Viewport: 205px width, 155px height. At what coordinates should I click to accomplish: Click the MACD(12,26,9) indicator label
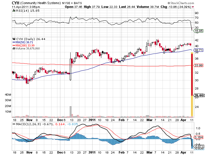coord(28,124)
